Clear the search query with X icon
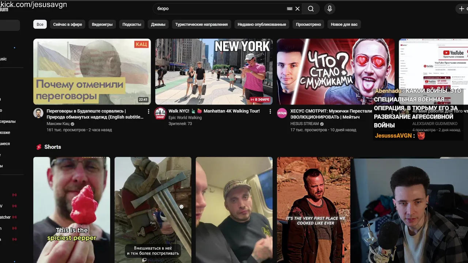Screen dimensions: 468x263 click(x=298, y=9)
